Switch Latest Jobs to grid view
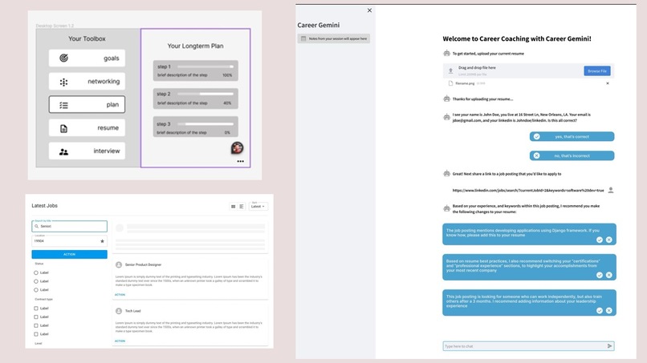This screenshot has width=647, height=363. pos(233,207)
